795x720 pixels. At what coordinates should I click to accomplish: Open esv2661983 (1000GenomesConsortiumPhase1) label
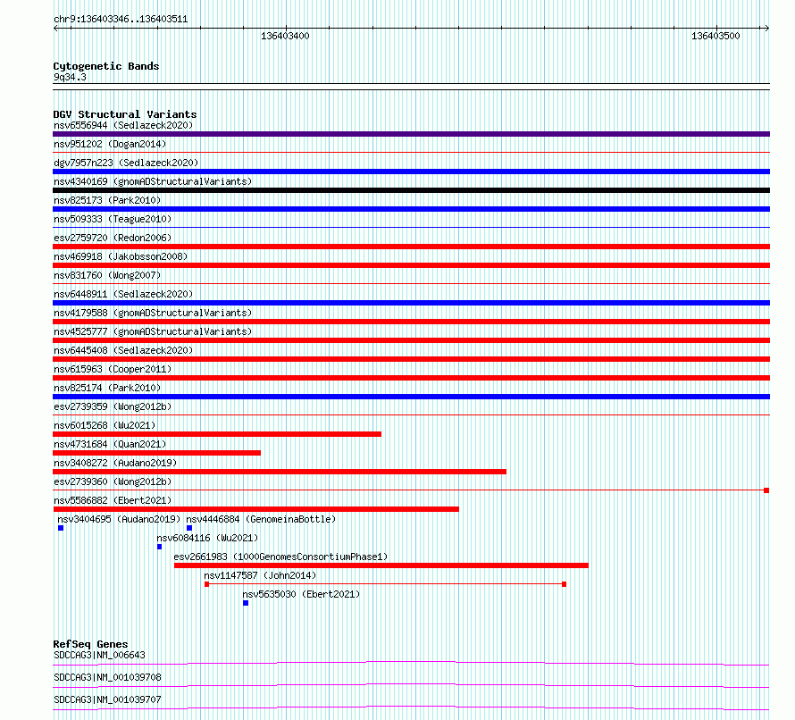tap(280, 557)
